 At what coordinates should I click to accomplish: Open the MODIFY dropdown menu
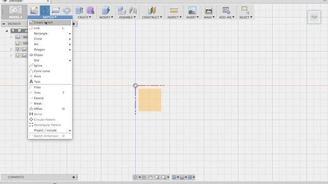click(106, 17)
